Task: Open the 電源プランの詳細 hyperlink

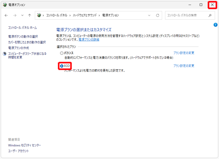Action: pyautogui.click(x=89, y=39)
